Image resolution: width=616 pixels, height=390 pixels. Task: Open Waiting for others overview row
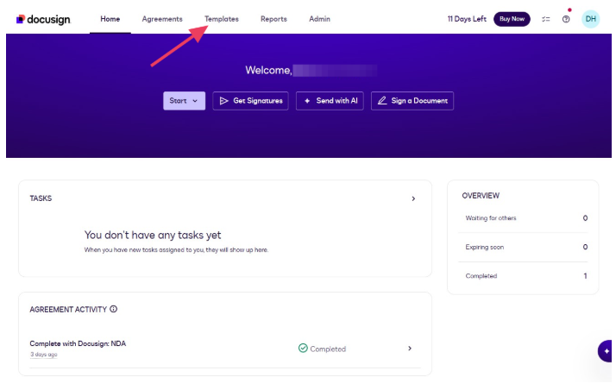524,218
